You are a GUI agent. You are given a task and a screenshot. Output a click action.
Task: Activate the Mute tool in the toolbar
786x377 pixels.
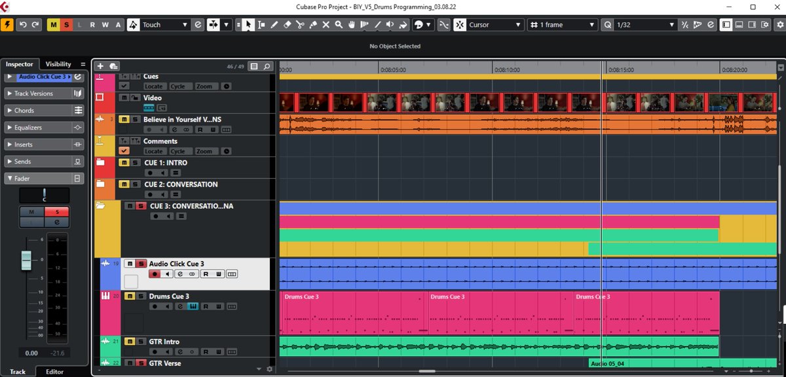pos(326,24)
